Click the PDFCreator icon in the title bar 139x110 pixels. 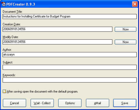(3, 4)
